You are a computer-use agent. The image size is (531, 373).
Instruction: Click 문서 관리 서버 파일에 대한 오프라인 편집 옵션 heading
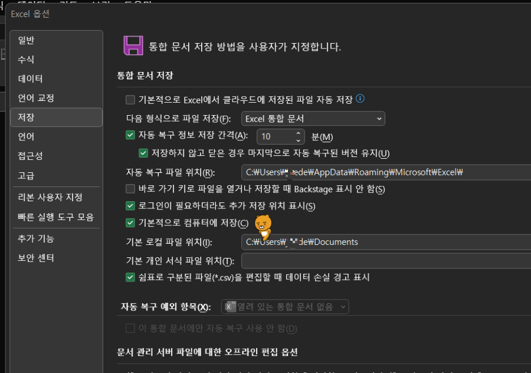point(207,352)
